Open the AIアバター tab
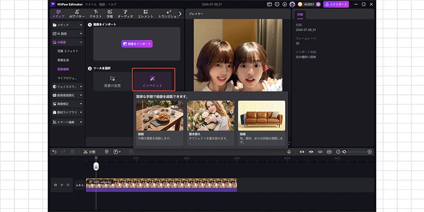 [77, 14]
